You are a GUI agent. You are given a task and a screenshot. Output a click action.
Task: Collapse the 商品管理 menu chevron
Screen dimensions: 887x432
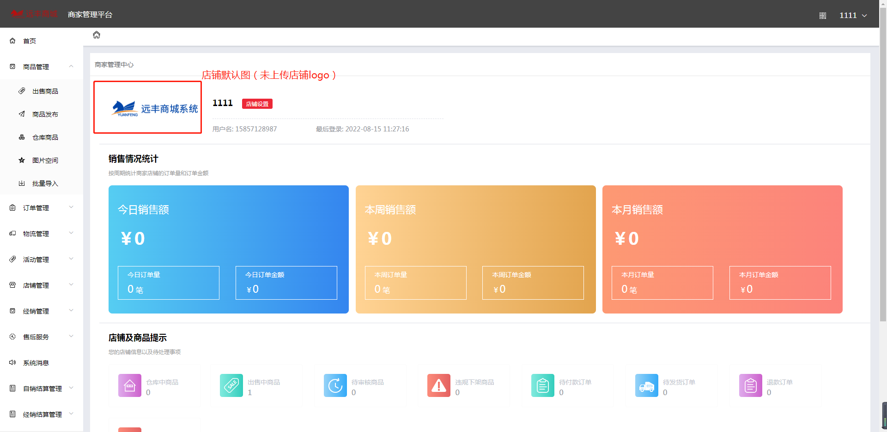pyautogui.click(x=71, y=66)
